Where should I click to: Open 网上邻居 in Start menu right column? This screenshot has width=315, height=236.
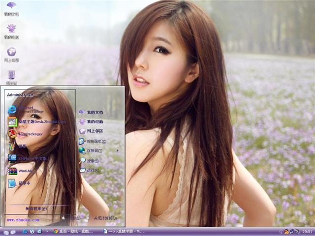pos(91,131)
